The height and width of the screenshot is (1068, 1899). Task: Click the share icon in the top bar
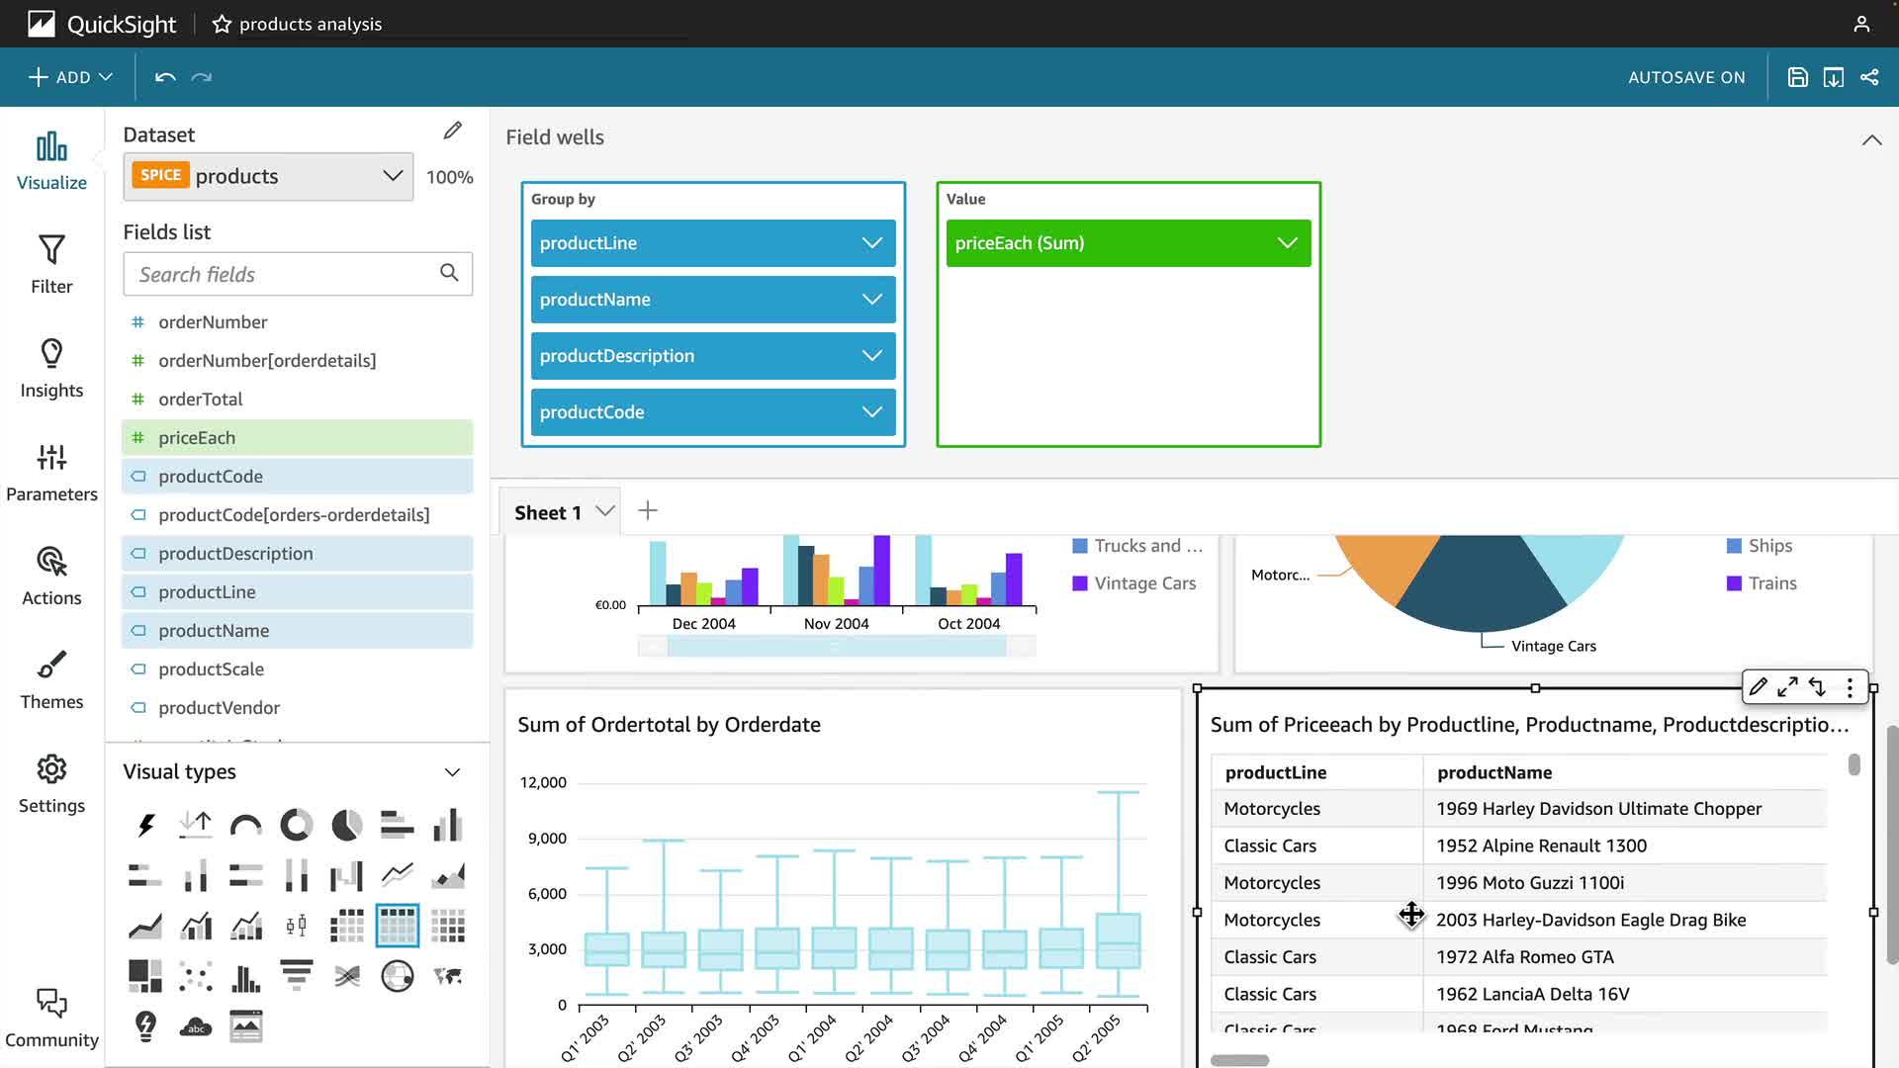(1869, 77)
